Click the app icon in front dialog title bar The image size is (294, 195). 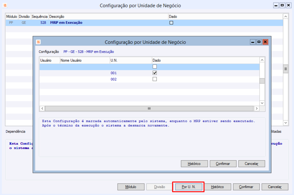click(38, 42)
